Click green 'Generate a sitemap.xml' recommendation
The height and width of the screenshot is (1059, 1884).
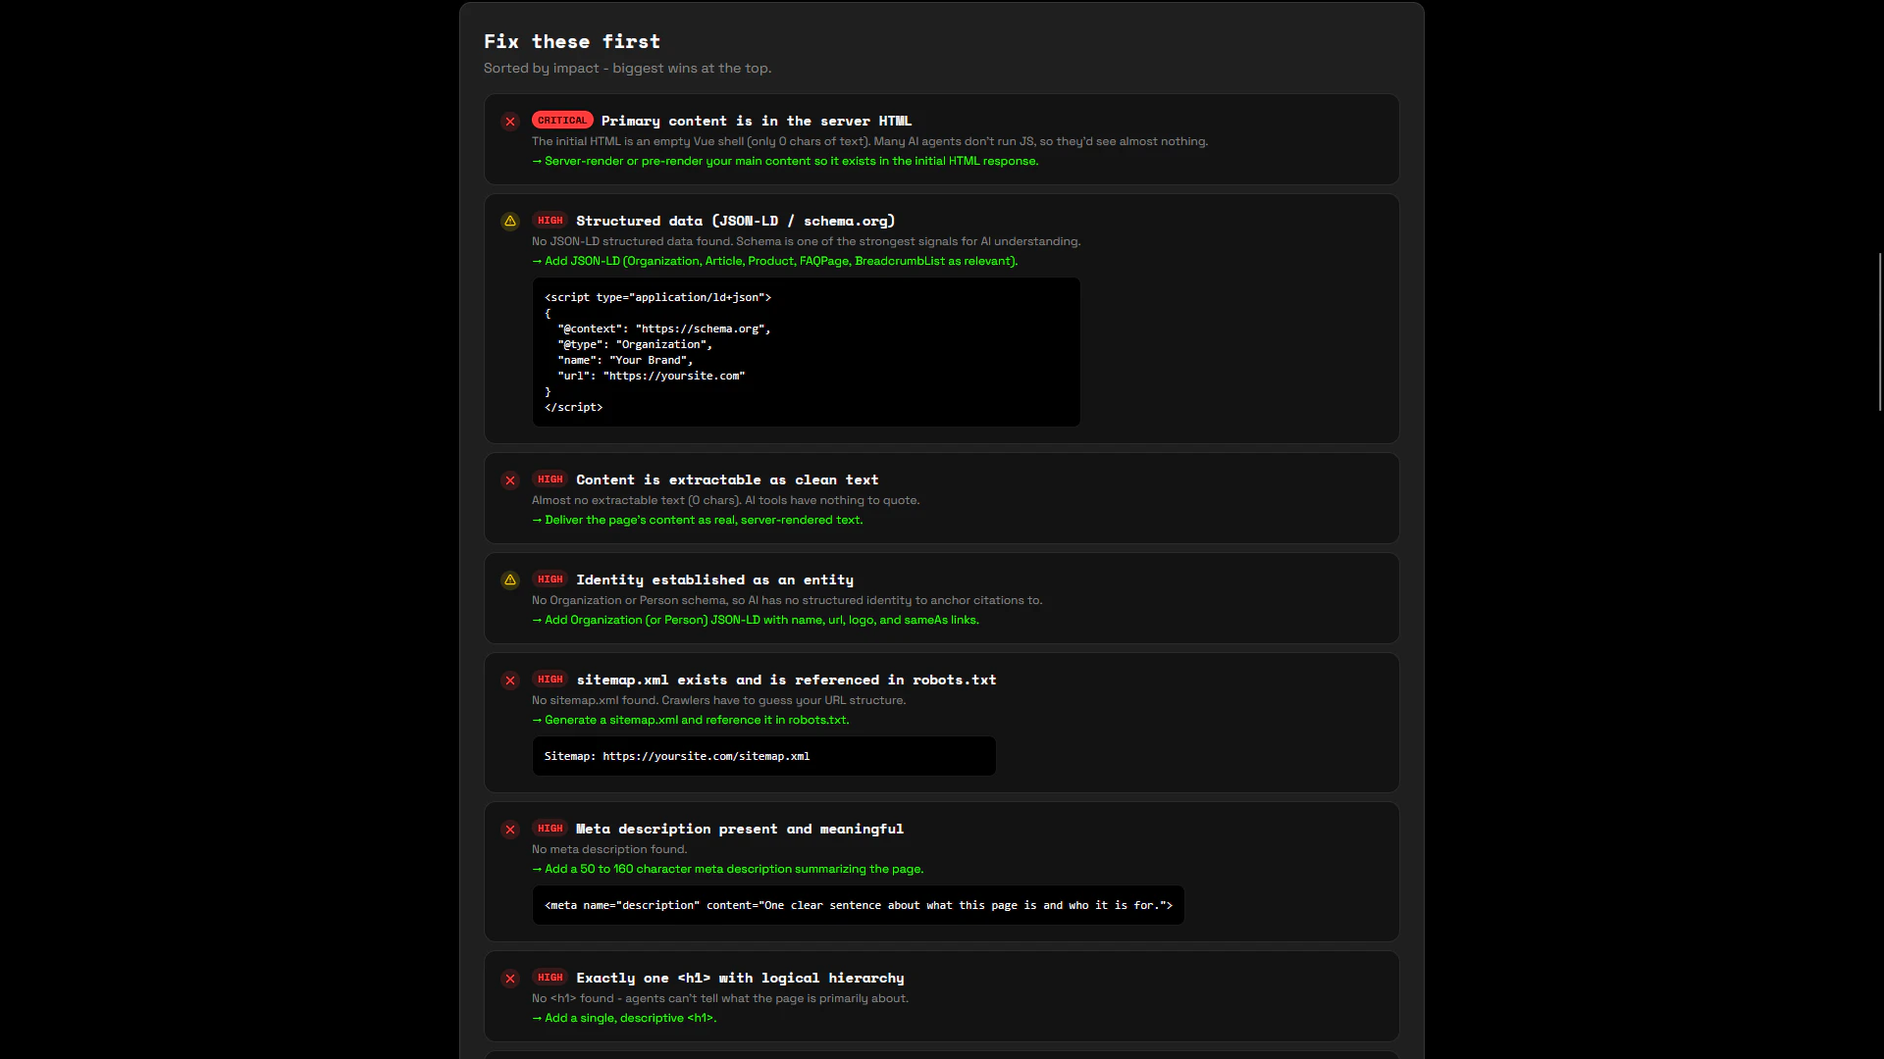pyautogui.click(x=691, y=721)
